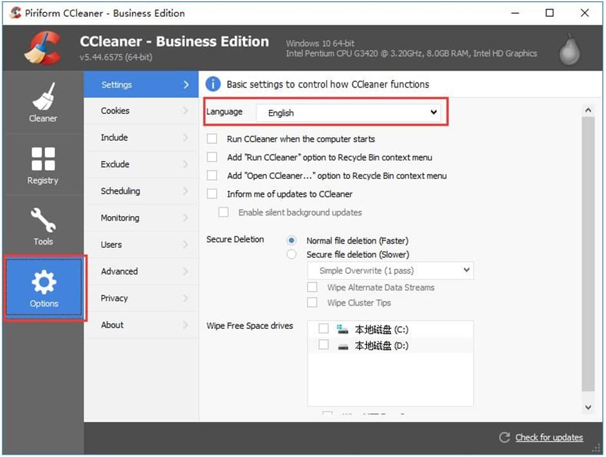
Task: Open the Simple Overwrite passes dropdown
Action: click(x=390, y=270)
